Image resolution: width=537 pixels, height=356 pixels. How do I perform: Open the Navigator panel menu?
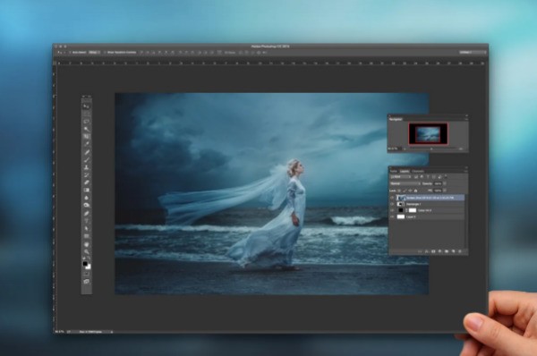[x=466, y=119]
